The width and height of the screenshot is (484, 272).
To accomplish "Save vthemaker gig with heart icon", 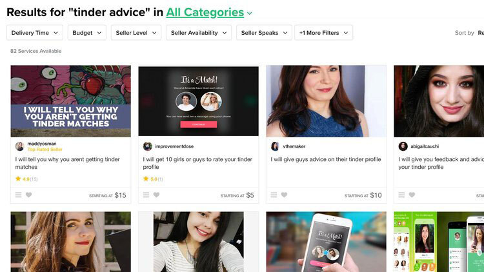I will tap(285, 195).
